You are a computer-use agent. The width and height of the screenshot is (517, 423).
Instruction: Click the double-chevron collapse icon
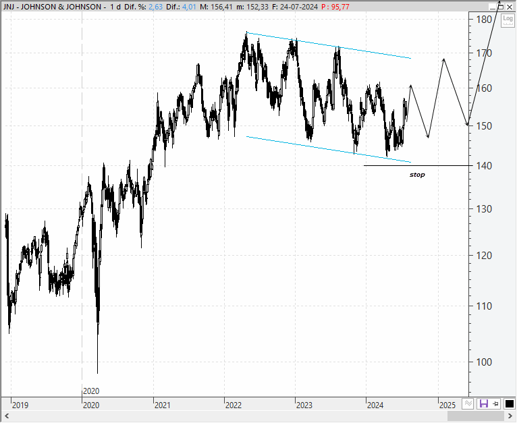[468, 403]
